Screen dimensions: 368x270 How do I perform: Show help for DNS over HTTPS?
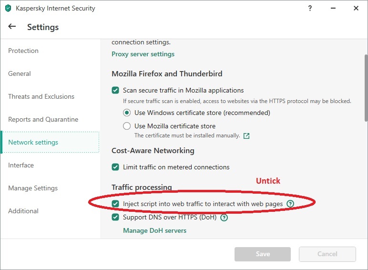224,218
